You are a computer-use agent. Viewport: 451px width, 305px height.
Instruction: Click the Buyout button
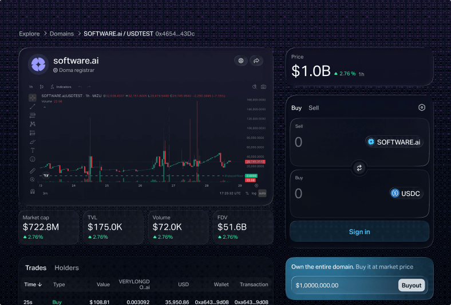(412, 285)
